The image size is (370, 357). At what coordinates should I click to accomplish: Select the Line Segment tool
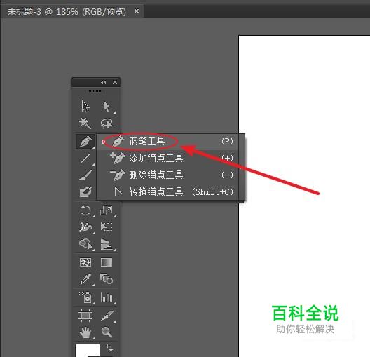point(85,159)
